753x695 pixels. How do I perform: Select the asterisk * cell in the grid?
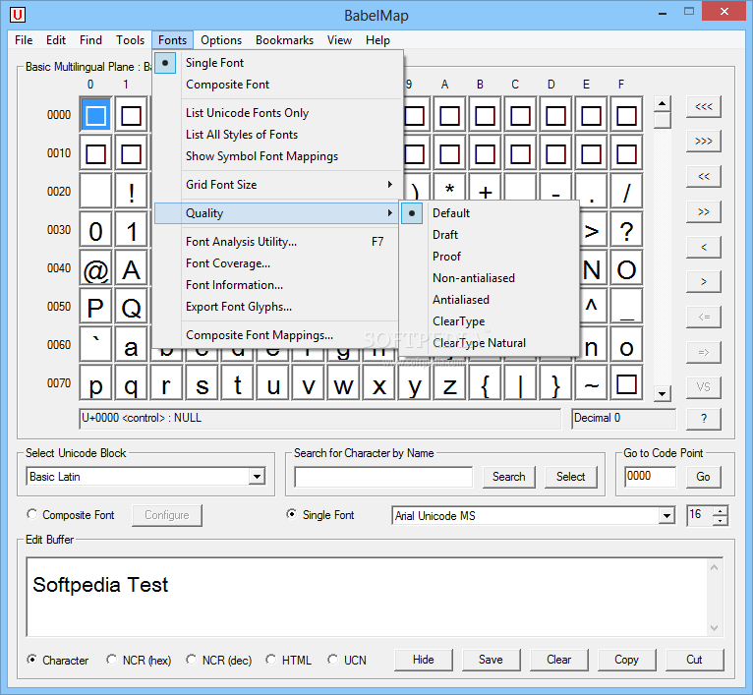(x=449, y=188)
